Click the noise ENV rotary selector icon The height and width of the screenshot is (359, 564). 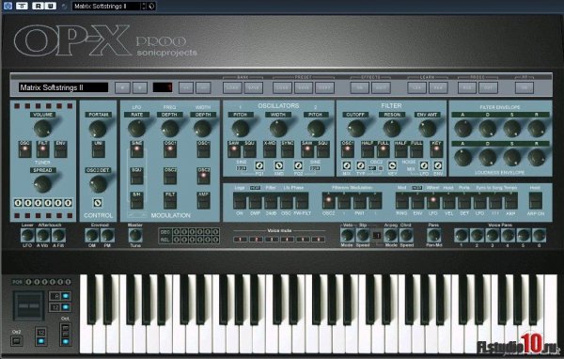438,165
